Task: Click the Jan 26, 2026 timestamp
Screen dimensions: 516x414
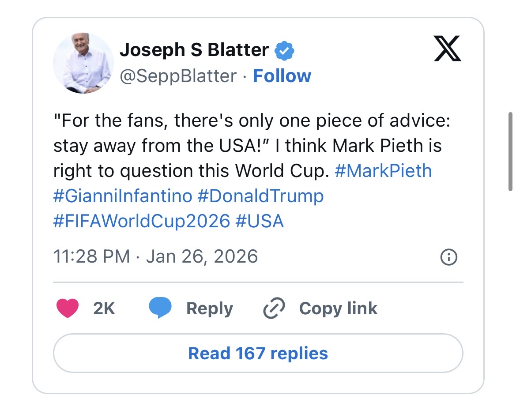Action: pos(202,256)
